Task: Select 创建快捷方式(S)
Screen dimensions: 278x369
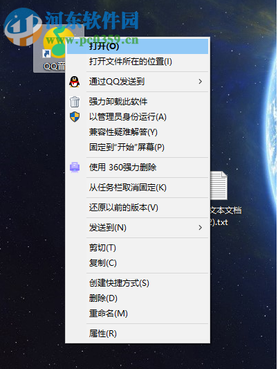Action: pos(138,283)
